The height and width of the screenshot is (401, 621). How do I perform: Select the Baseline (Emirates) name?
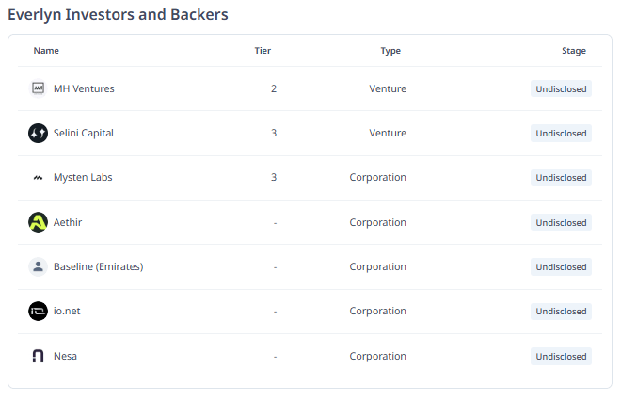[98, 266]
